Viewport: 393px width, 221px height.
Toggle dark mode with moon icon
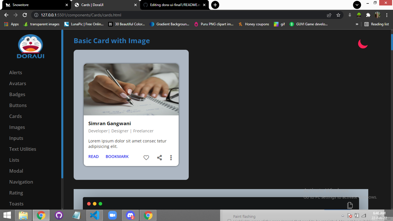click(x=363, y=43)
